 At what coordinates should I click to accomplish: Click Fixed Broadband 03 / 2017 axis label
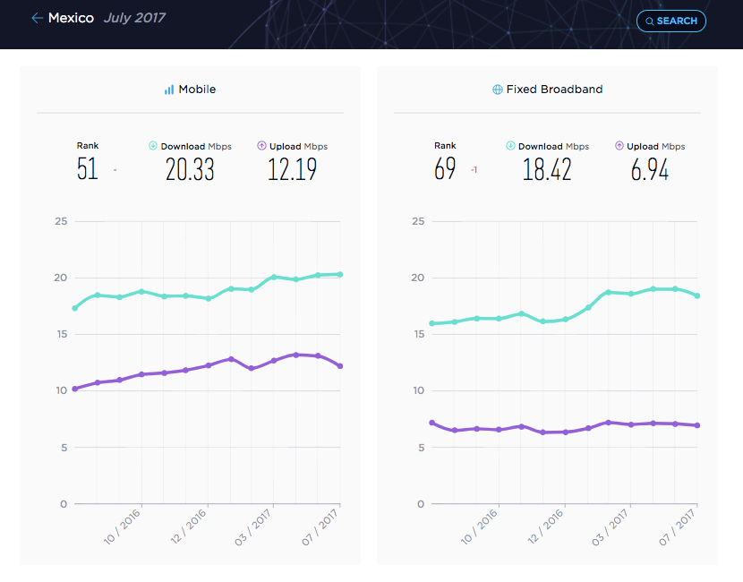coord(611,526)
